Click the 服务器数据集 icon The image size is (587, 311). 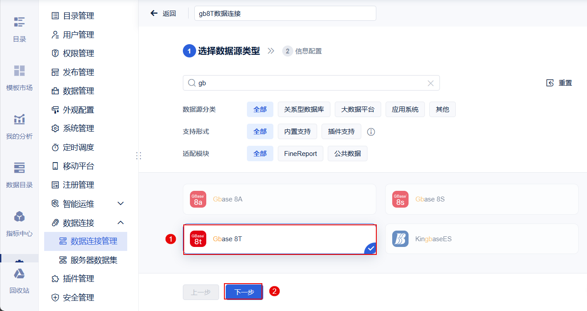click(63, 260)
